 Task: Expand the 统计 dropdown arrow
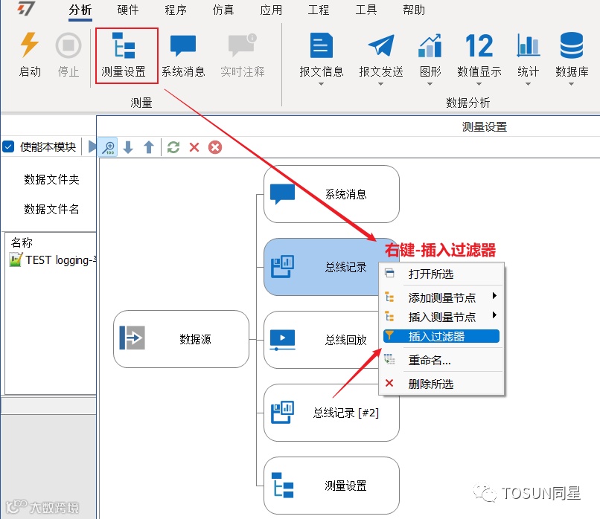pos(528,84)
